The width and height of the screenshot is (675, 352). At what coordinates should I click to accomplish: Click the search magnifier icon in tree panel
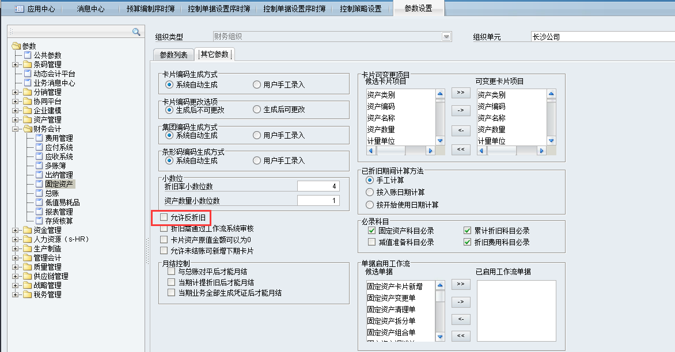pos(136,32)
